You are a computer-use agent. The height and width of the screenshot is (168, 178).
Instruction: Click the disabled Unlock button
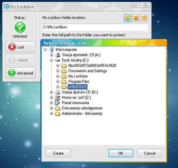click(x=21, y=60)
